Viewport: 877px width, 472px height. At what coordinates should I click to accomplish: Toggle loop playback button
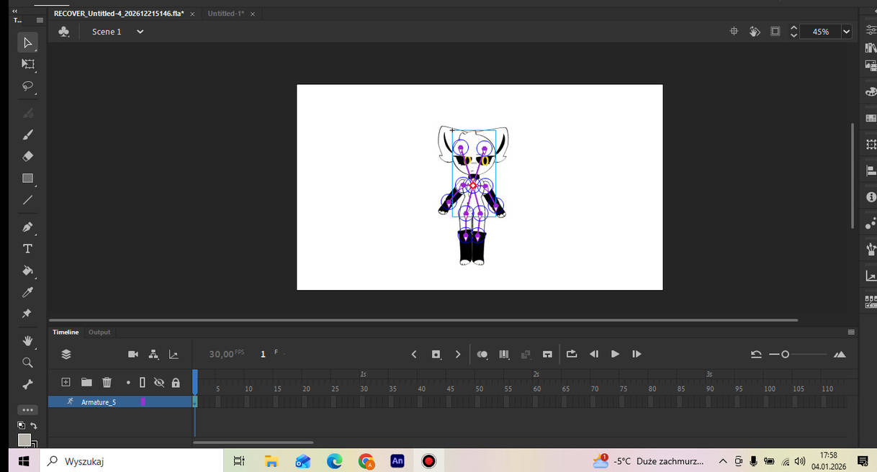[x=572, y=354]
